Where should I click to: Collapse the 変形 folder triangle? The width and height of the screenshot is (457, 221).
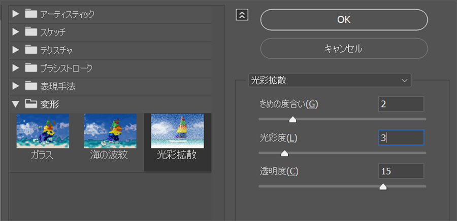click(x=16, y=104)
